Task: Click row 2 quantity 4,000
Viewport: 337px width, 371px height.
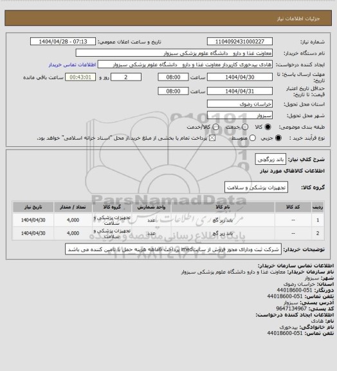Action: [73, 233]
